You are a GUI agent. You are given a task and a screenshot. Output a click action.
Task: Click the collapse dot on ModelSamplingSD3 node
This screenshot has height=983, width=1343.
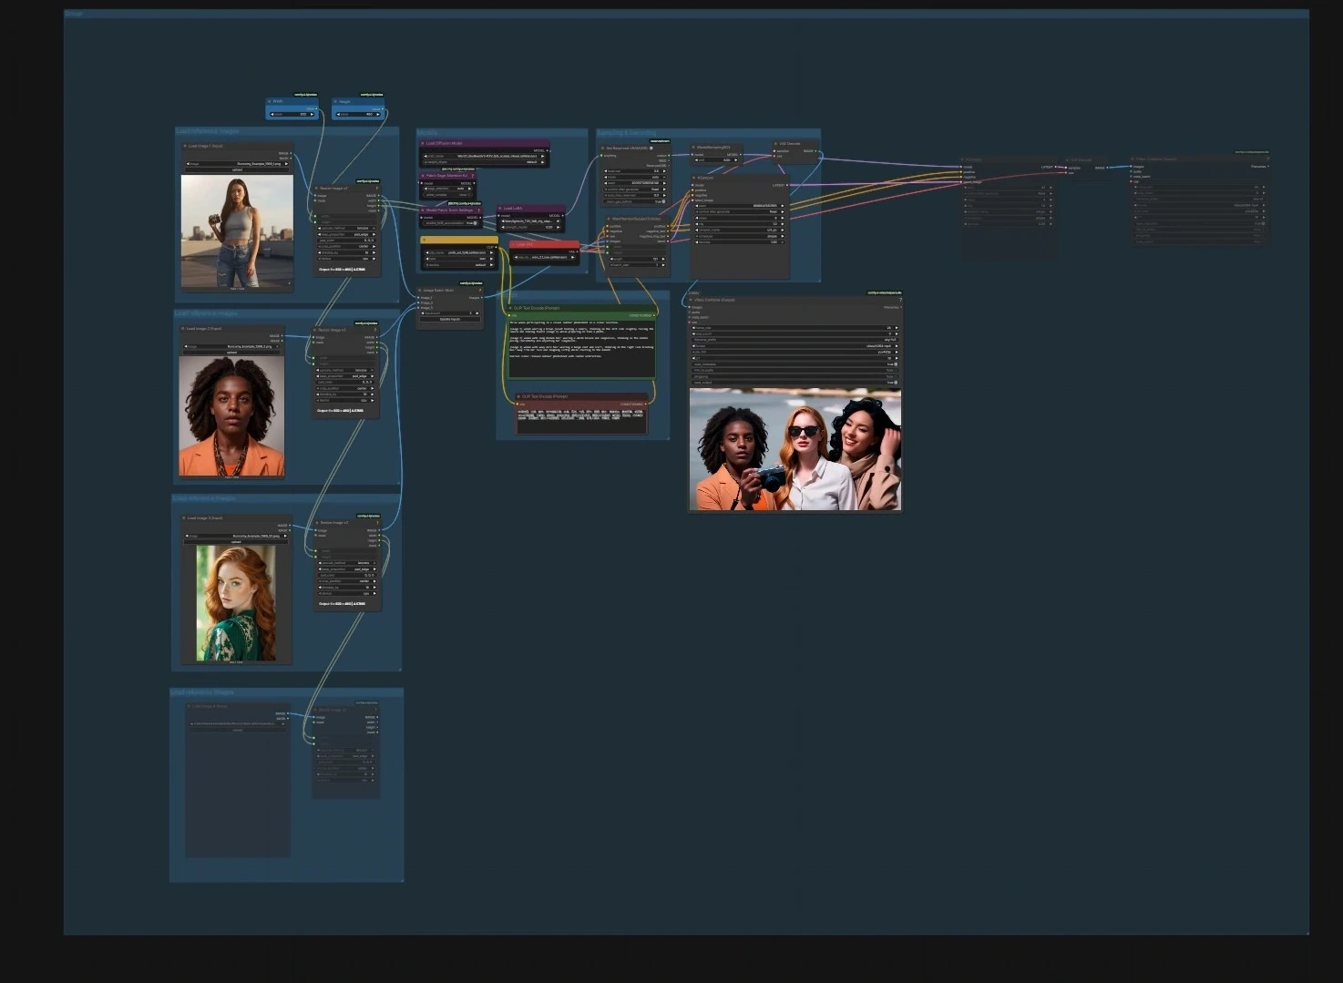coord(693,148)
